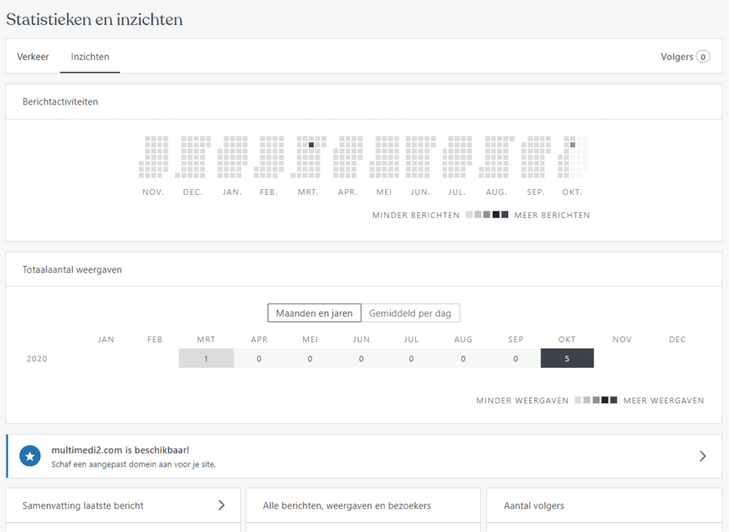Click the AUG 2020 views cell

(x=463, y=358)
